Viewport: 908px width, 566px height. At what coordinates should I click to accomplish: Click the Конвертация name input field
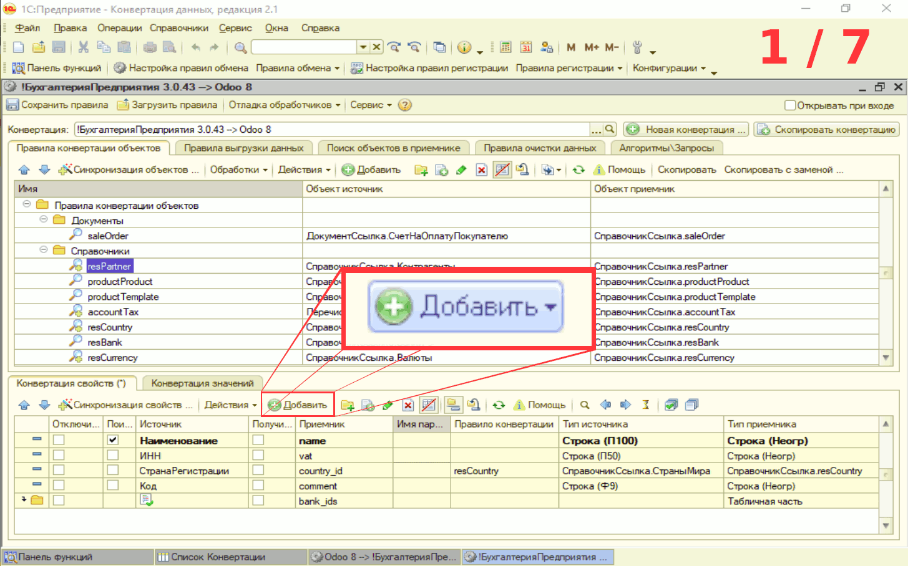(x=332, y=130)
